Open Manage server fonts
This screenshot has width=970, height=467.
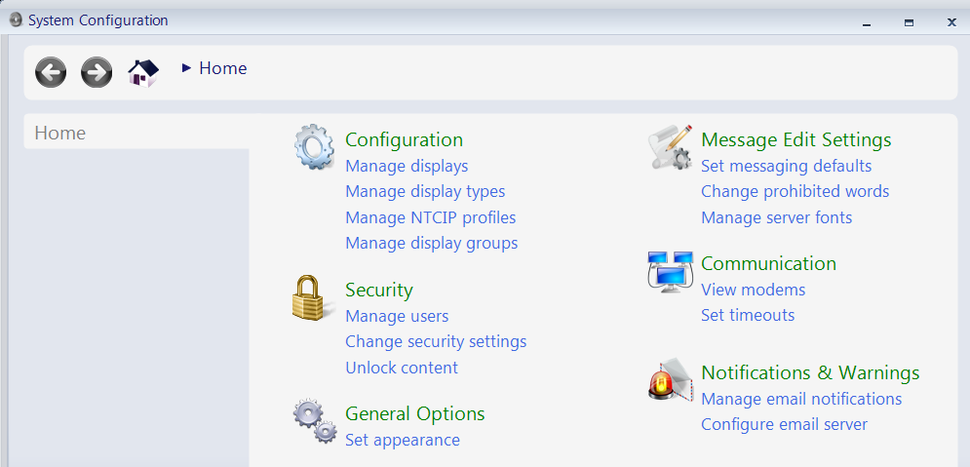click(x=776, y=217)
